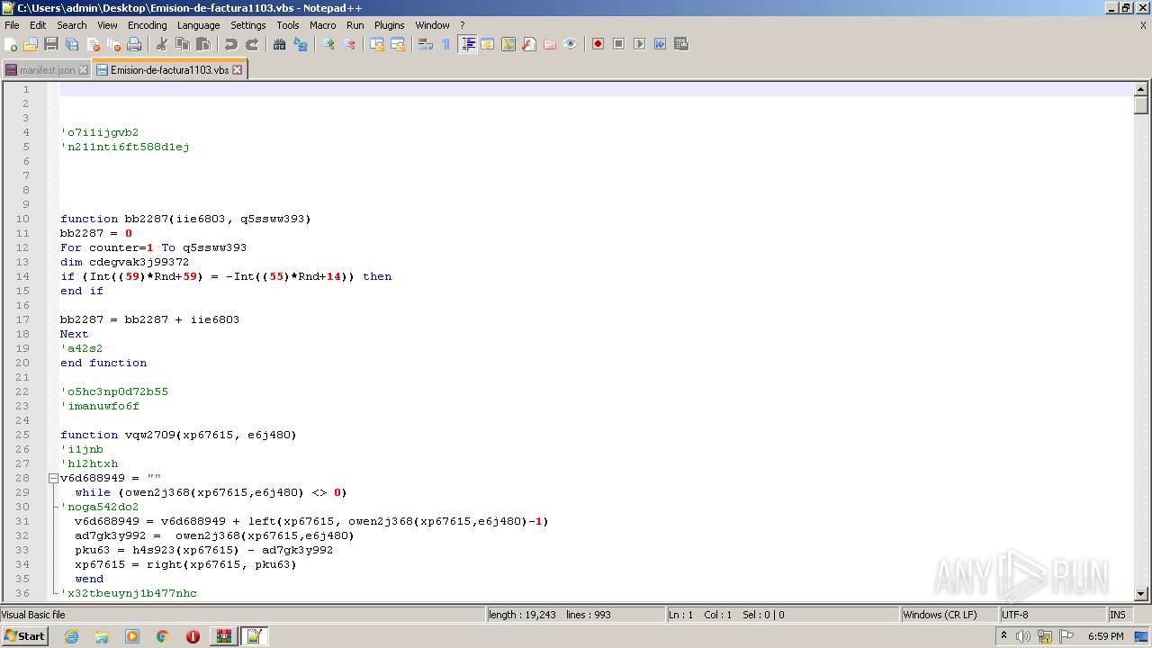Image resolution: width=1152 pixels, height=648 pixels.
Task: Click the Function List toolbar icon
Action: coord(529,44)
